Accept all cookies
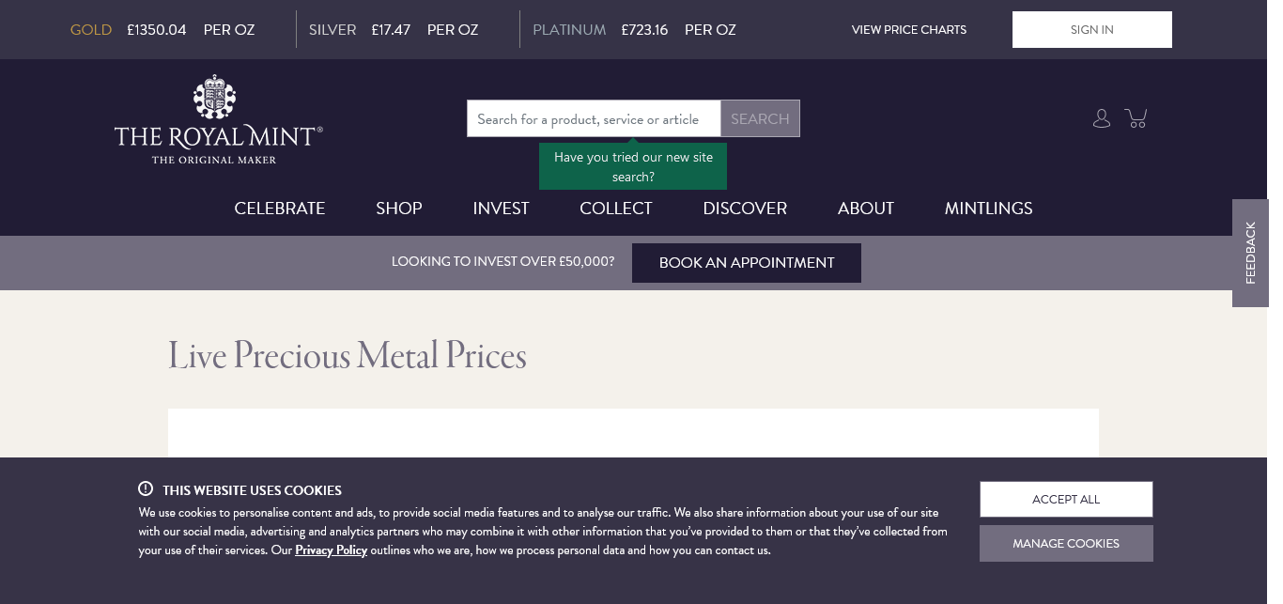This screenshot has height=604, width=1283. pyautogui.click(x=1066, y=499)
